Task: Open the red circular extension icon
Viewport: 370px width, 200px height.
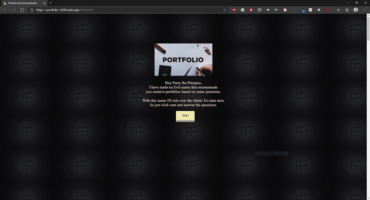Action: (327, 10)
